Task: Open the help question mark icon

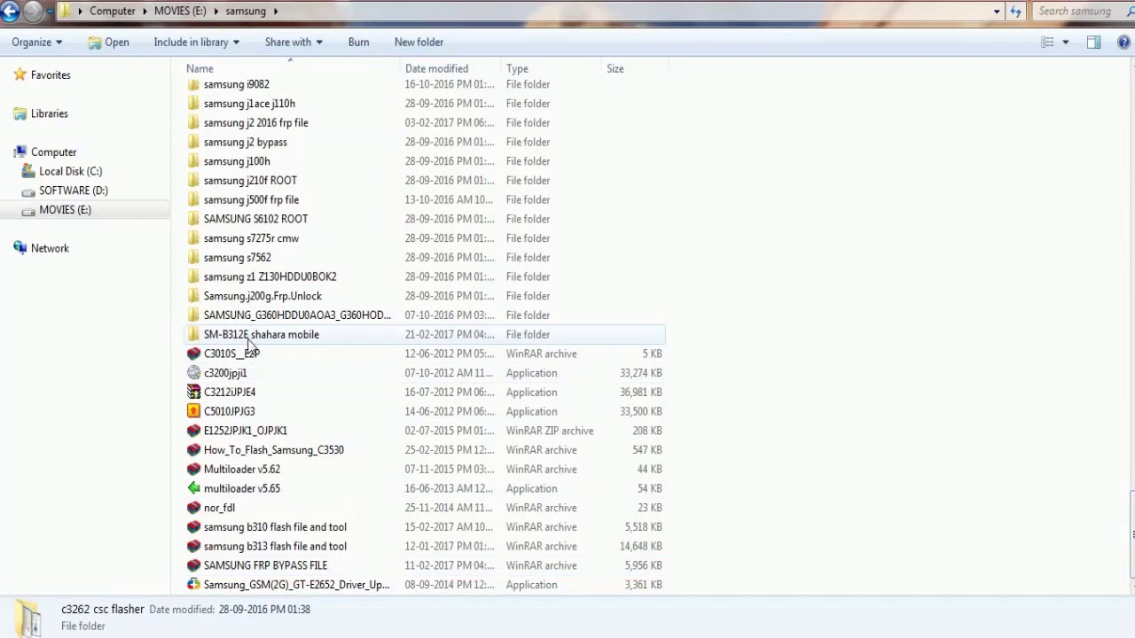Action: (x=1124, y=42)
